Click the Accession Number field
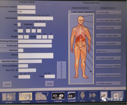 pyautogui.click(x=26, y=7)
